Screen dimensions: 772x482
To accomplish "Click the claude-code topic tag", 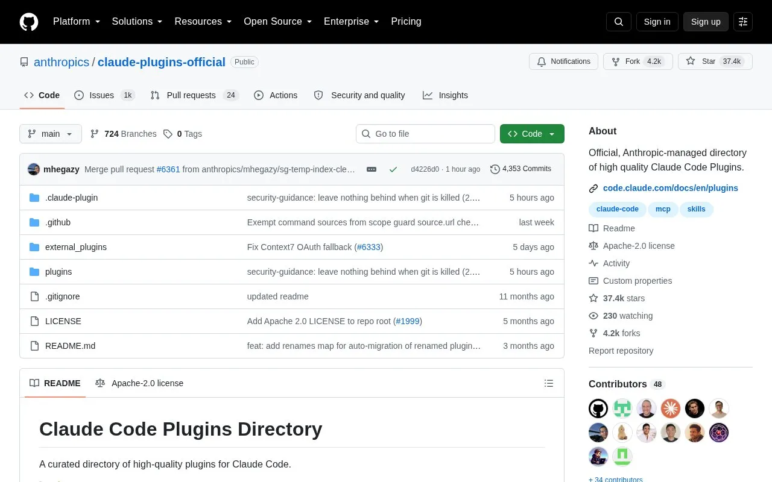I will [x=617, y=209].
